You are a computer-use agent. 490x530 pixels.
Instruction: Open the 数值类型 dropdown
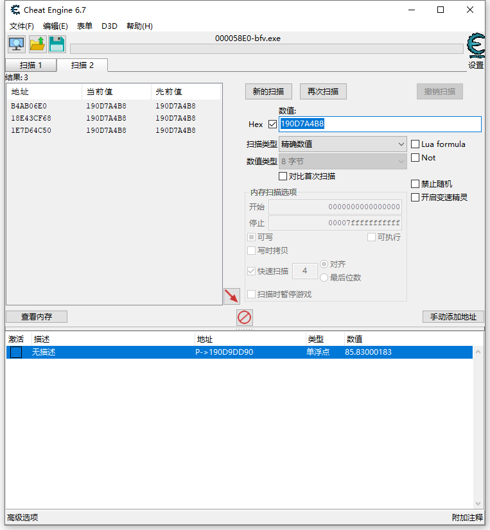tap(342, 161)
